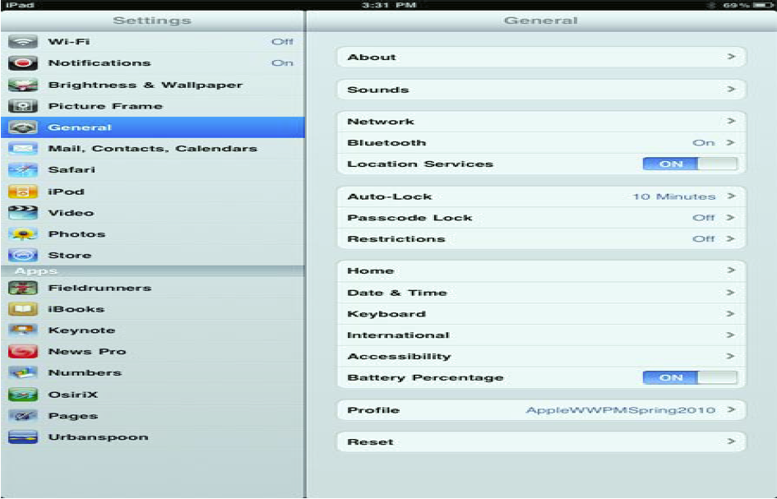Tap the News Pro app icon
777x499 pixels.
coord(23,351)
